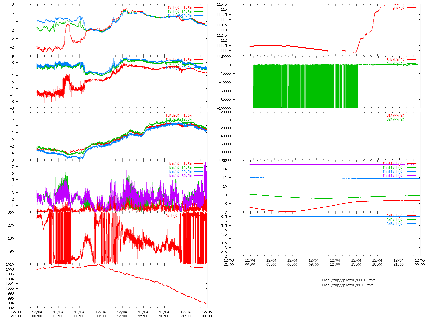Click the '1008' tick on the pressure axis

[x=10, y=269]
